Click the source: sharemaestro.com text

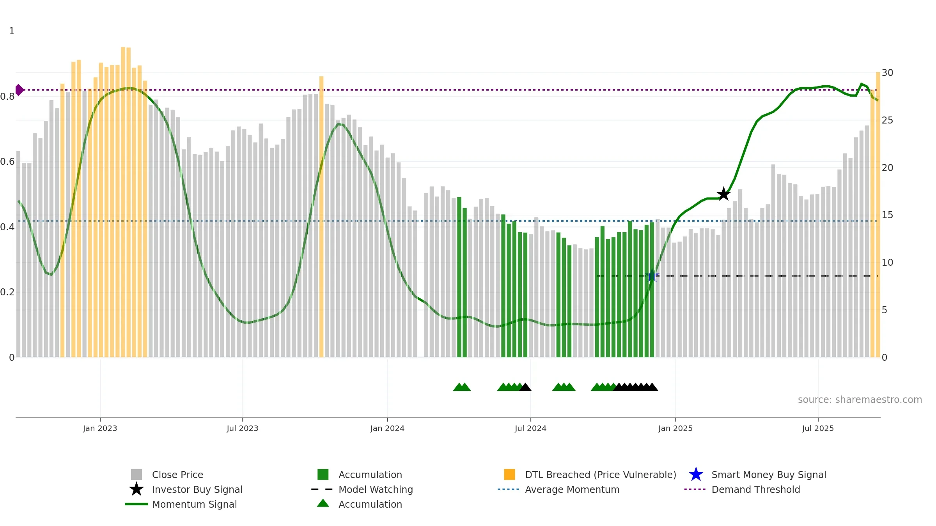[x=860, y=400]
